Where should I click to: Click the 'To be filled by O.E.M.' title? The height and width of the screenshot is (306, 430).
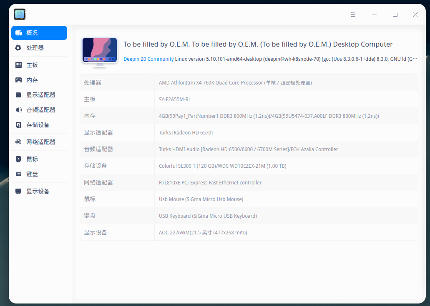pyautogui.click(x=258, y=45)
